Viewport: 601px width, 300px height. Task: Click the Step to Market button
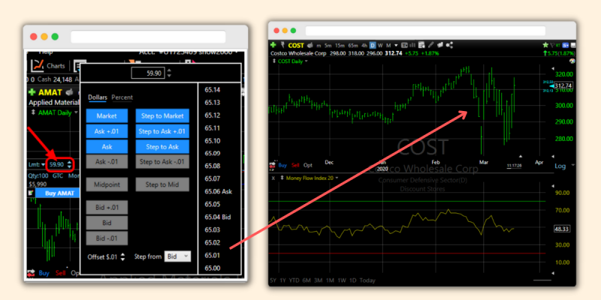click(162, 116)
